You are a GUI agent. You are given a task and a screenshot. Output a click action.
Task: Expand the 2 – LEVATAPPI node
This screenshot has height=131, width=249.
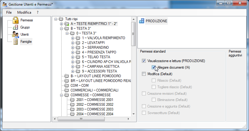pyautogui.click(x=73, y=43)
